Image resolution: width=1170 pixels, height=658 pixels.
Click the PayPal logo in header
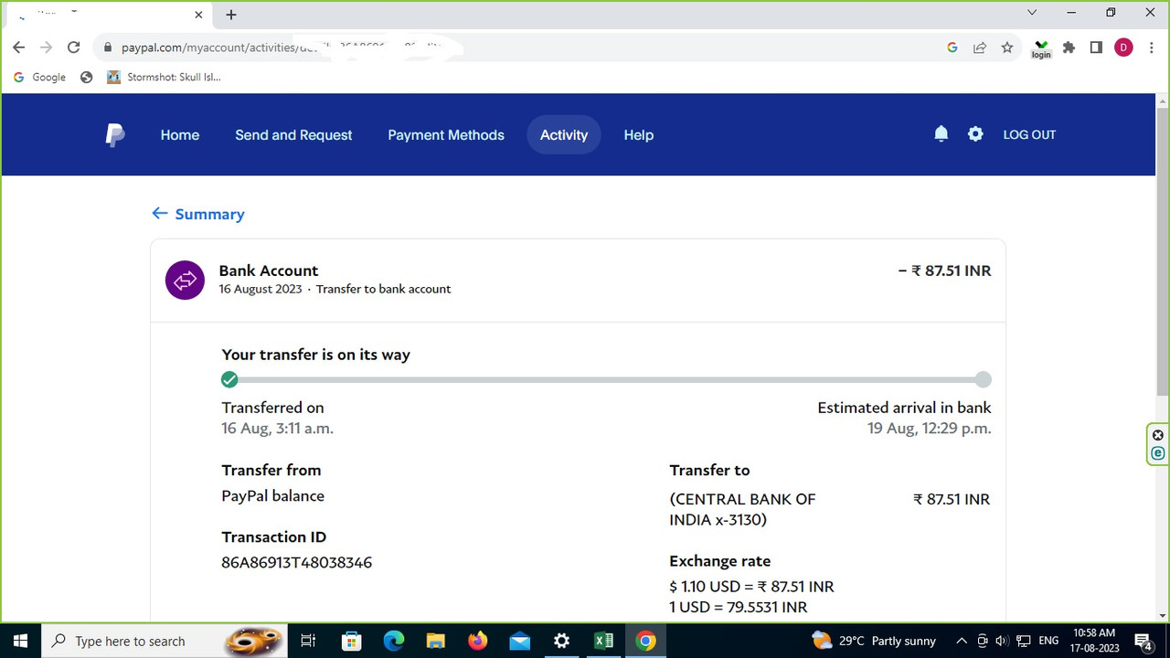coord(115,134)
